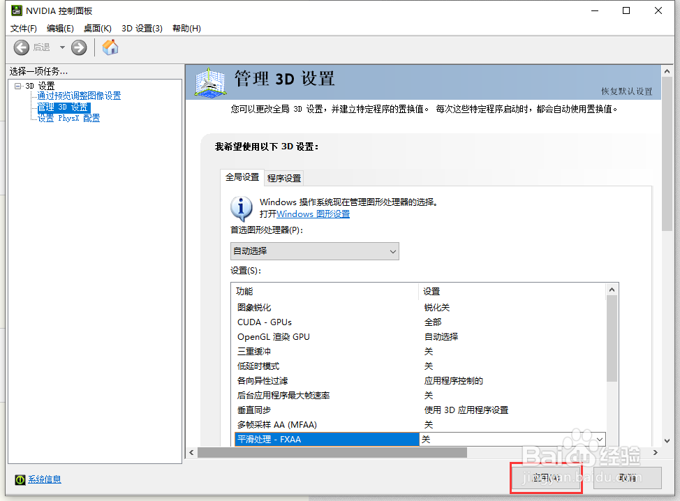Click the 应用程序控制的 value
The width and height of the screenshot is (680, 501).
(454, 380)
